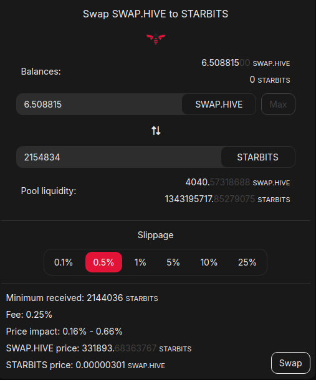Image resolution: width=316 pixels, height=380 pixels.
Task: Open the SWAP.HIVE token selector
Action: coord(219,104)
